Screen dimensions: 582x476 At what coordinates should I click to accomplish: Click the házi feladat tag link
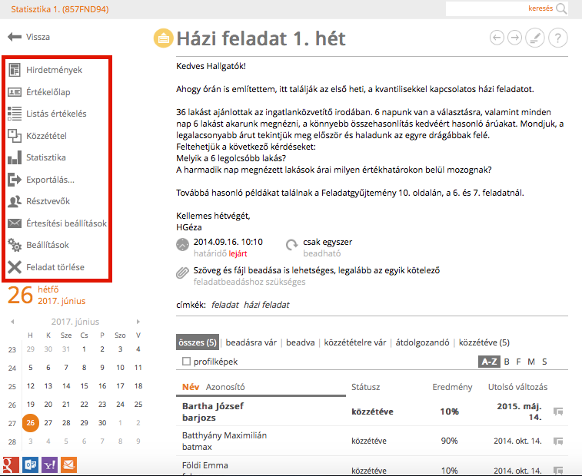pos(267,305)
